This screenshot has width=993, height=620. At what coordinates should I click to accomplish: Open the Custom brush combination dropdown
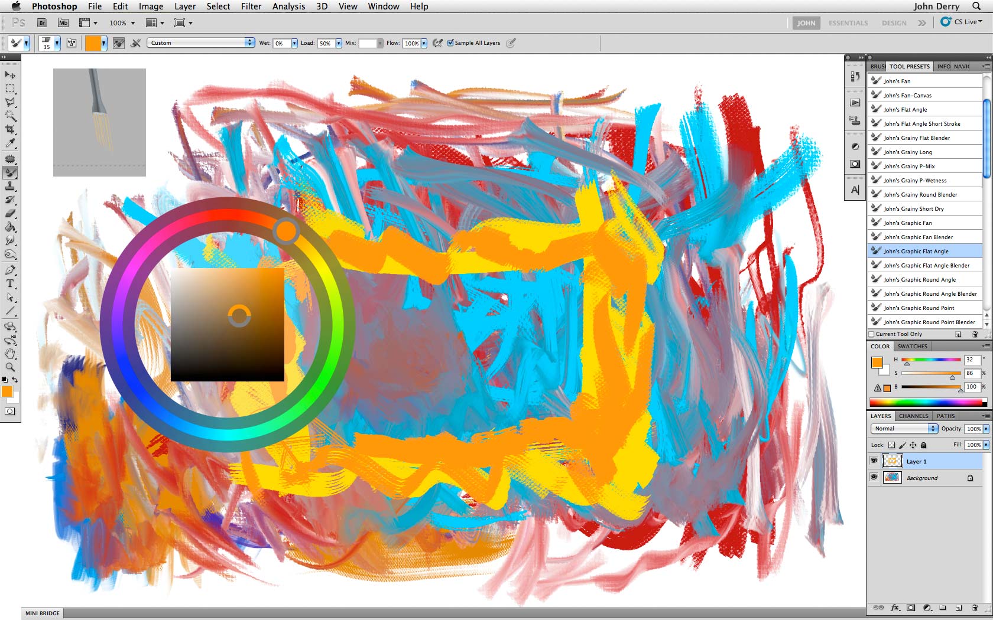(x=250, y=43)
